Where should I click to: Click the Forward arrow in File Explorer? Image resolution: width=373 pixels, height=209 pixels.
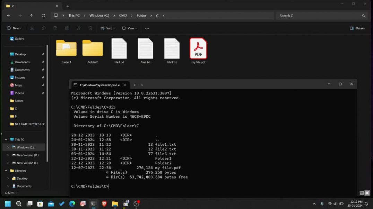[20, 16]
